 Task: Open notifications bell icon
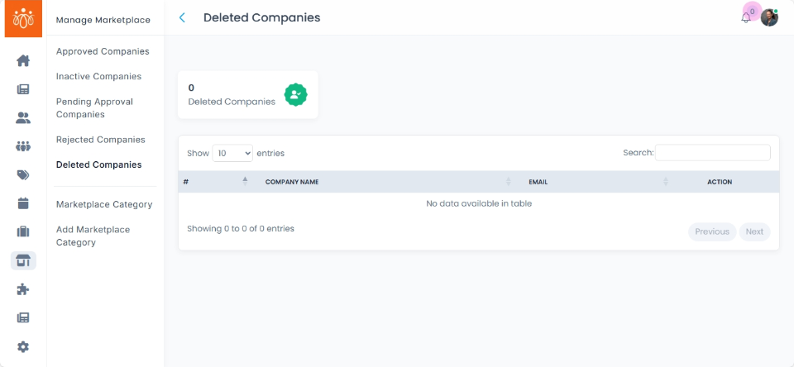(746, 17)
